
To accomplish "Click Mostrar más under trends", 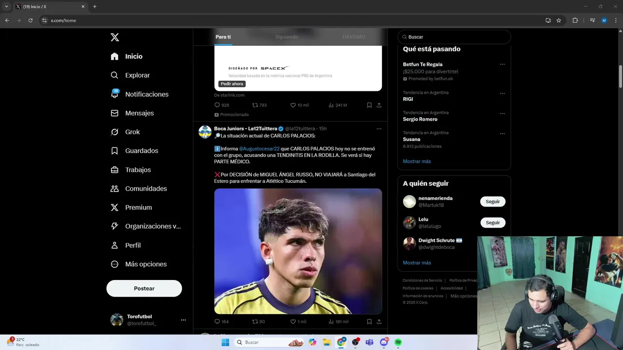I will [x=417, y=161].
